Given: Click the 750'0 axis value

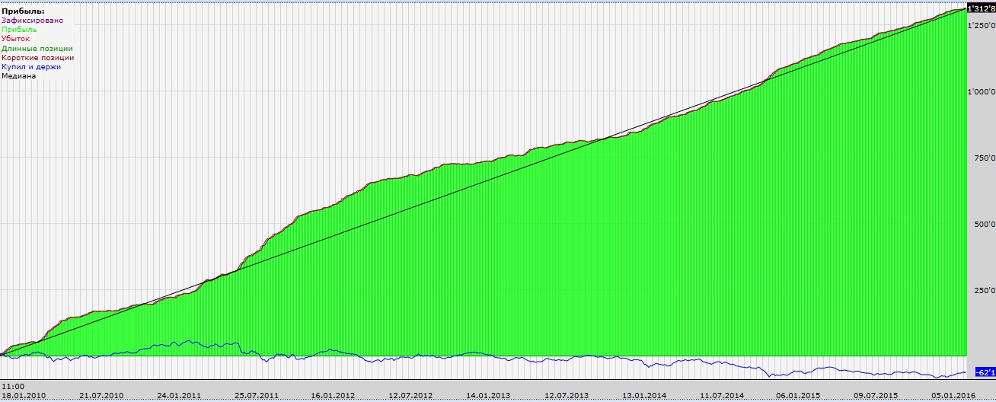Looking at the screenshot, I should [x=984, y=158].
